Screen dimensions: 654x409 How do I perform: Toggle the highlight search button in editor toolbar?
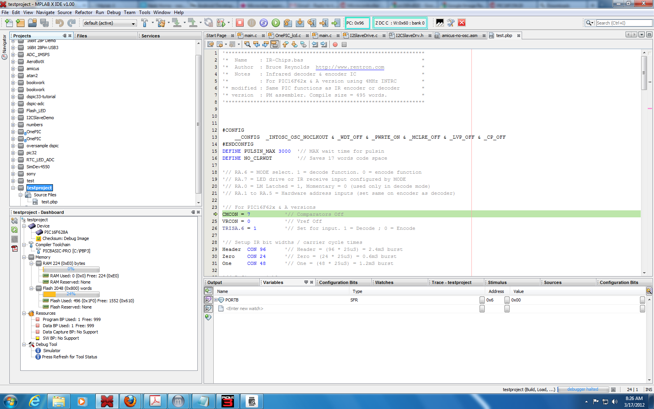pos(274,44)
